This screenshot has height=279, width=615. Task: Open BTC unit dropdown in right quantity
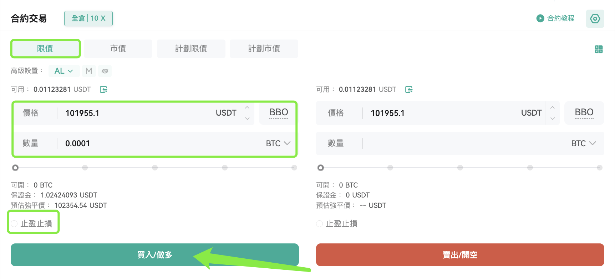pyautogui.click(x=584, y=143)
